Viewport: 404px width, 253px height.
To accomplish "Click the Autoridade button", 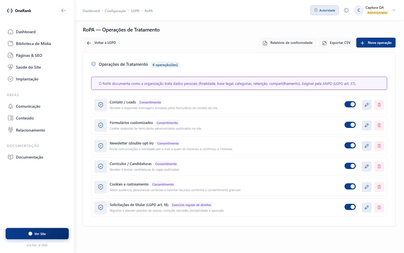I will [x=324, y=10].
